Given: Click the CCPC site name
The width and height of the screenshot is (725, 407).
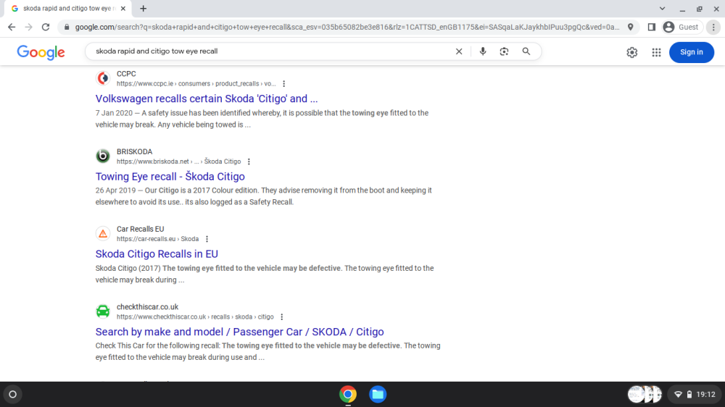Looking at the screenshot, I should pyautogui.click(x=126, y=74).
